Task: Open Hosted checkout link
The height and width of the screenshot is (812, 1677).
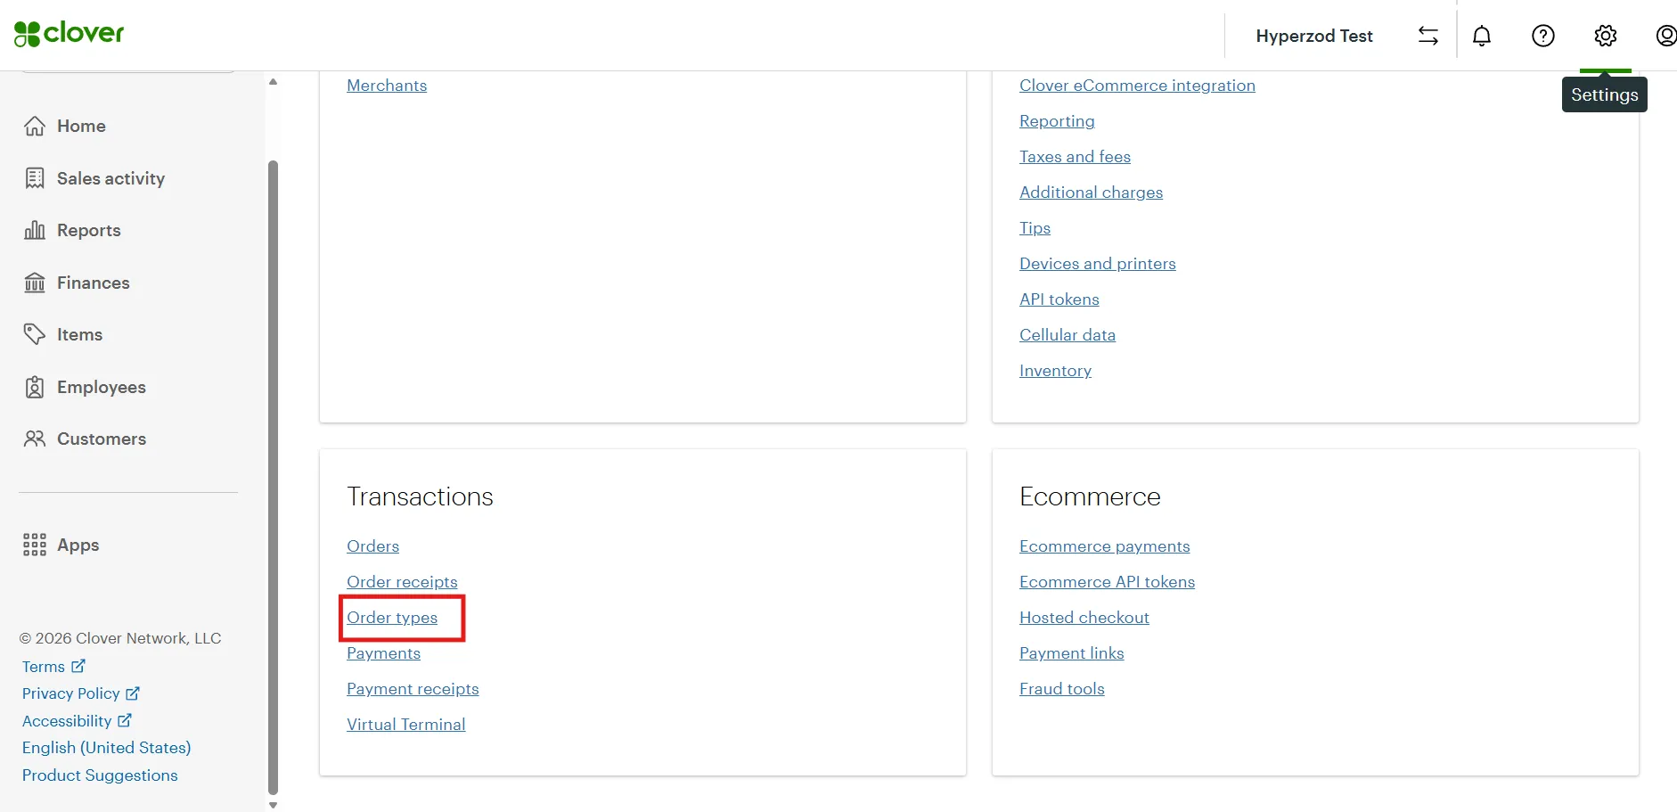Action: [1084, 618]
